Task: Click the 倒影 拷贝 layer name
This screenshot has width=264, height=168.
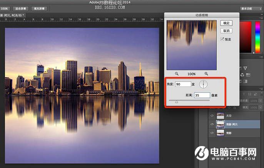Action: coord(232,124)
